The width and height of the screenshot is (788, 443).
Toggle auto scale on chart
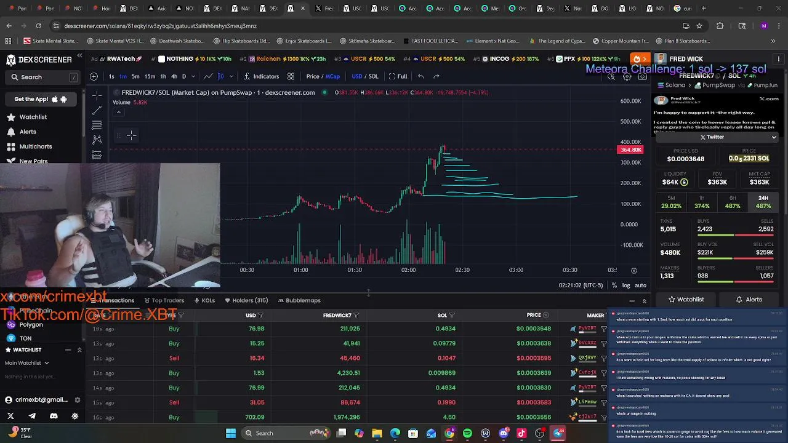640,285
